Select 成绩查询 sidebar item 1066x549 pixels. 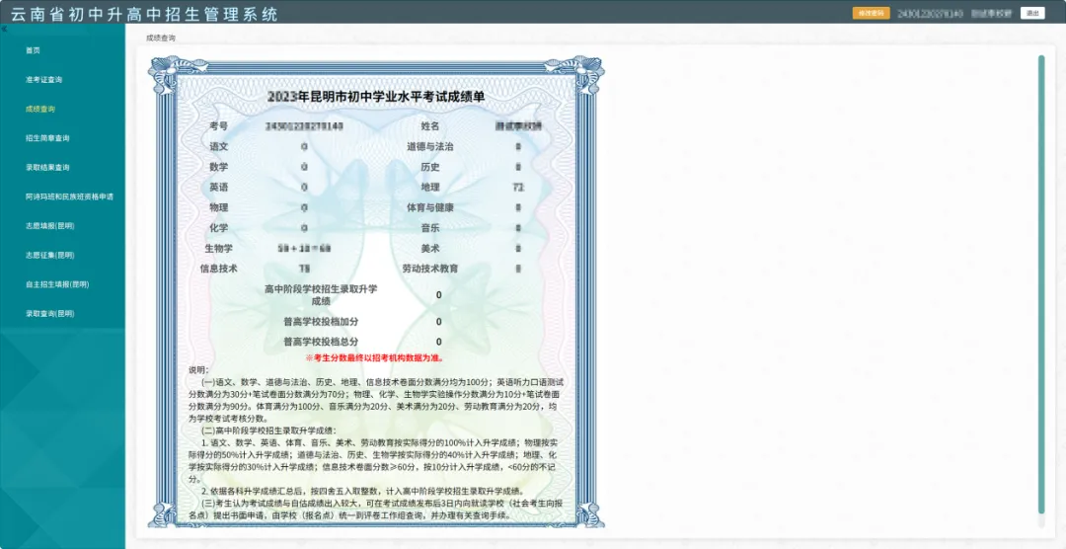[40, 109]
